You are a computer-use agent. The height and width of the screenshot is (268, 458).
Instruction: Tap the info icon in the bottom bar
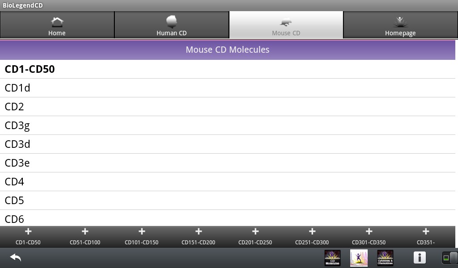pos(419,258)
